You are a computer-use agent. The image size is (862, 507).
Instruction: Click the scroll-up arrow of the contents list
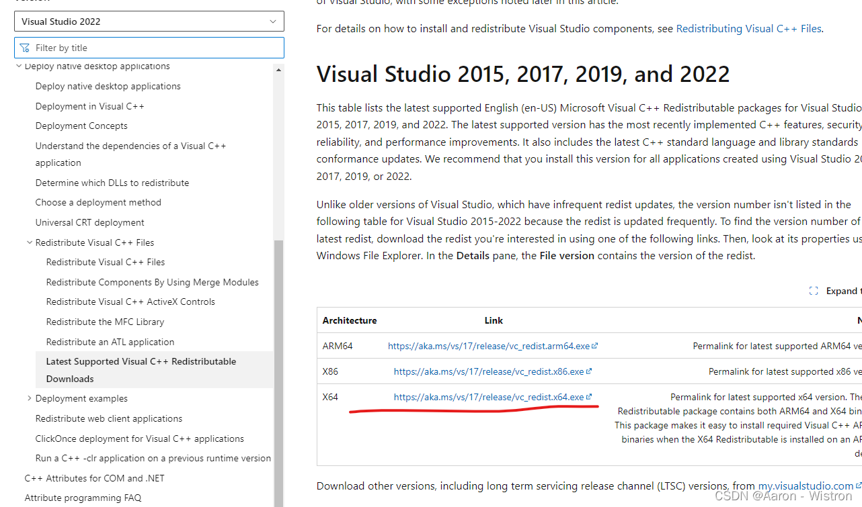pos(278,68)
